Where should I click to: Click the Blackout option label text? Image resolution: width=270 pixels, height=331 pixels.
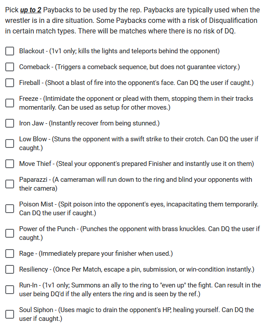[120, 51]
